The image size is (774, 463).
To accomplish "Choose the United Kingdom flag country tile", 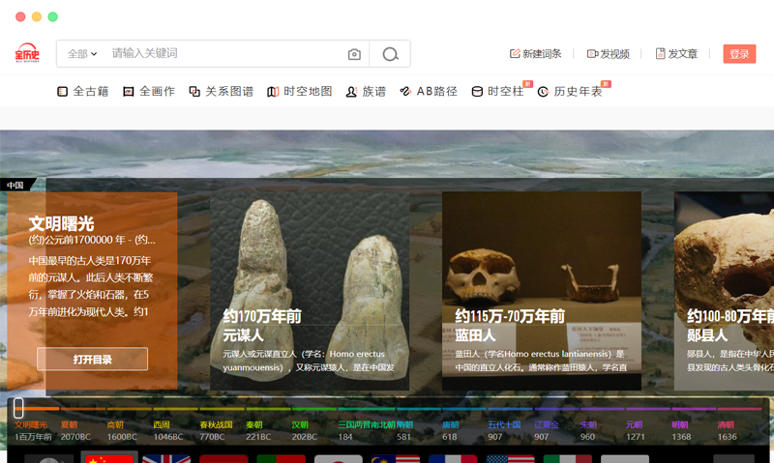I will pos(166,459).
